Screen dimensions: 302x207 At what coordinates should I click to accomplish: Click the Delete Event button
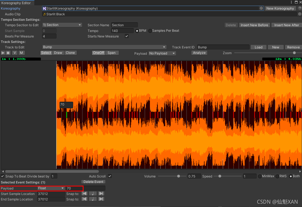pos(93,182)
